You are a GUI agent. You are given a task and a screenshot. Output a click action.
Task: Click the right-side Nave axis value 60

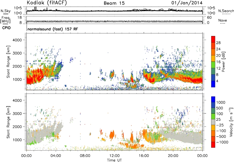tap(209, 18)
